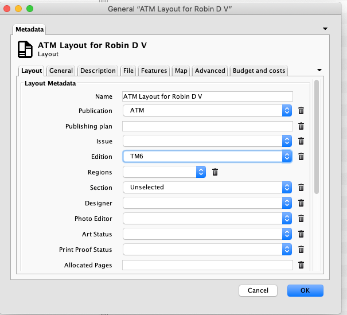
Task: Clear the Print Proof Status field with its trash icon
Action: (x=301, y=250)
